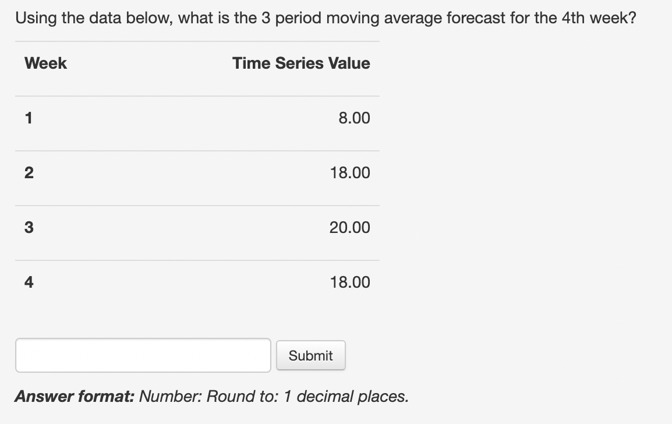
Task: Select the Answer format instruction text
Action: [213, 396]
